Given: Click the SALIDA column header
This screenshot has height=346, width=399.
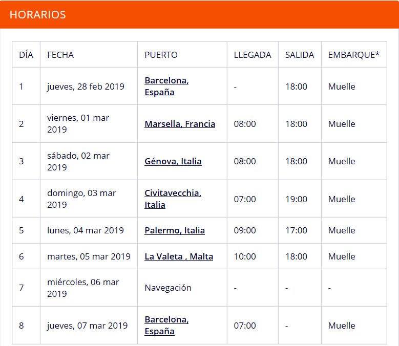Looking at the screenshot, I should [x=300, y=55].
